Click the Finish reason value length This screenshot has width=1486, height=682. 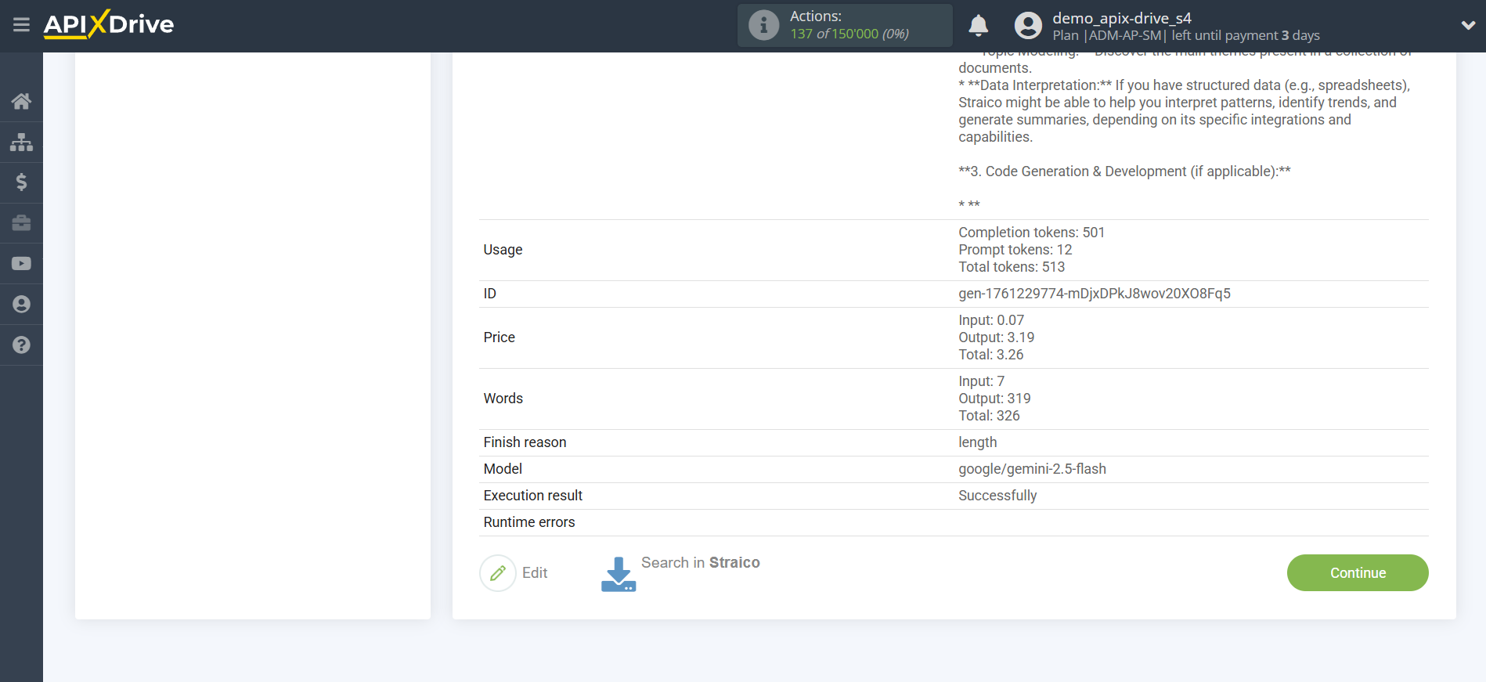(x=978, y=442)
